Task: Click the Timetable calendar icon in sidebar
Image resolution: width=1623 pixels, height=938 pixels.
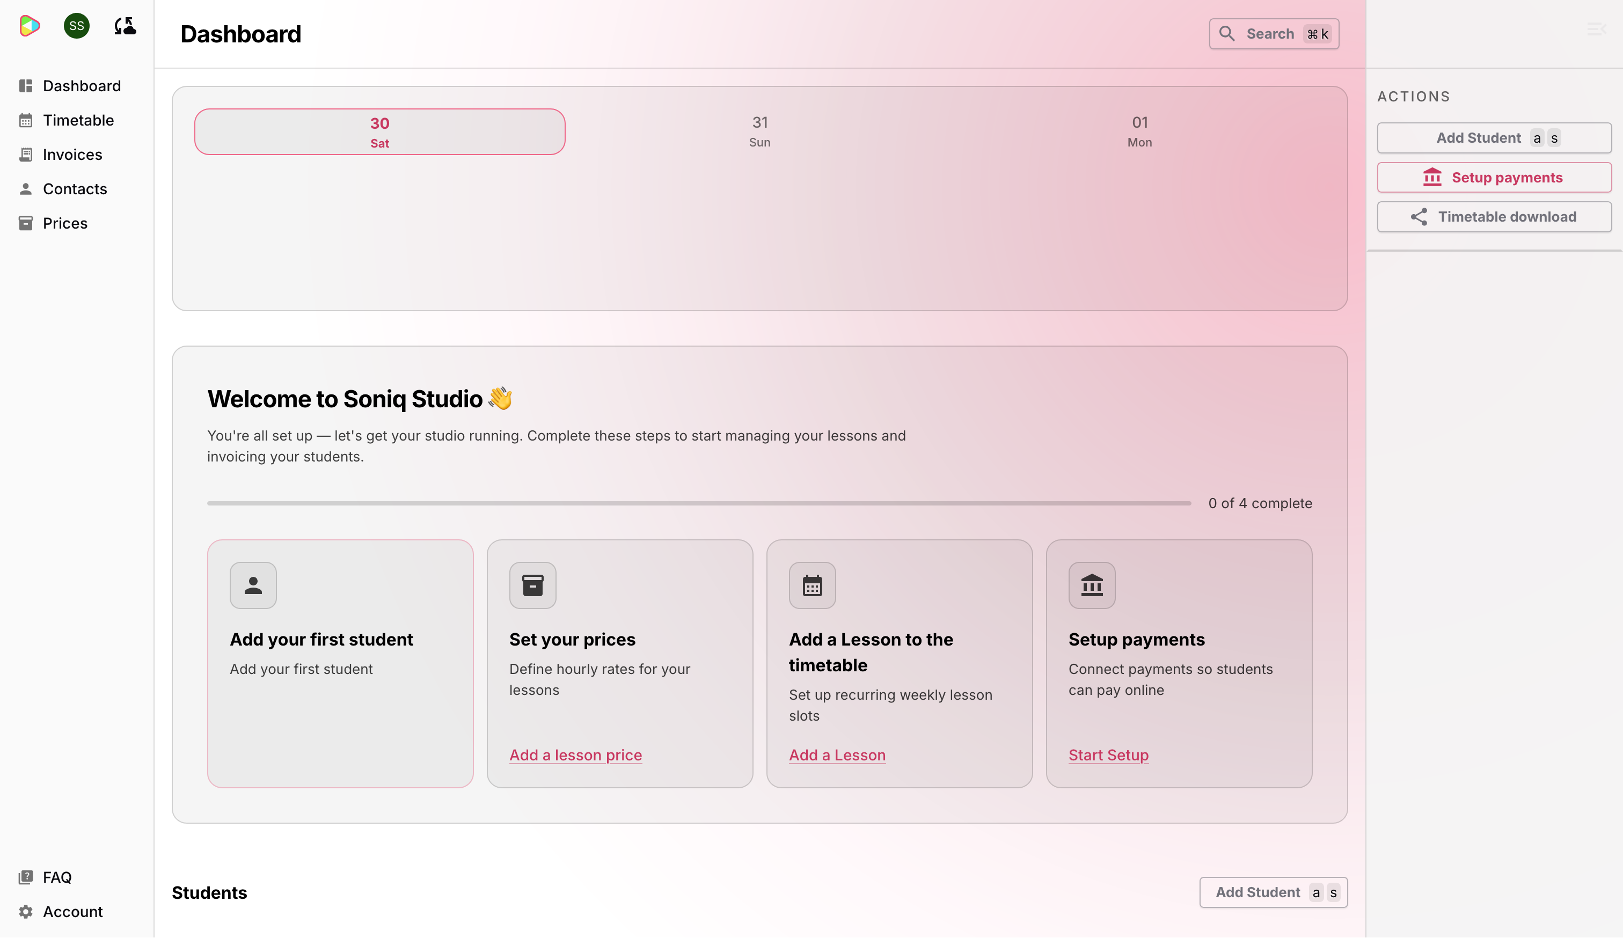Action: [x=26, y=120]
